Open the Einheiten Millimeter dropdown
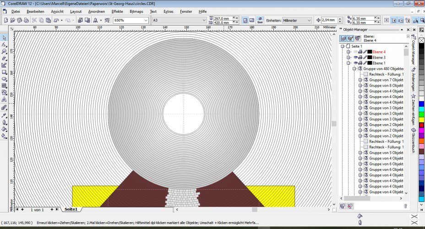This screenshot has height=229, width=425. 309,20
